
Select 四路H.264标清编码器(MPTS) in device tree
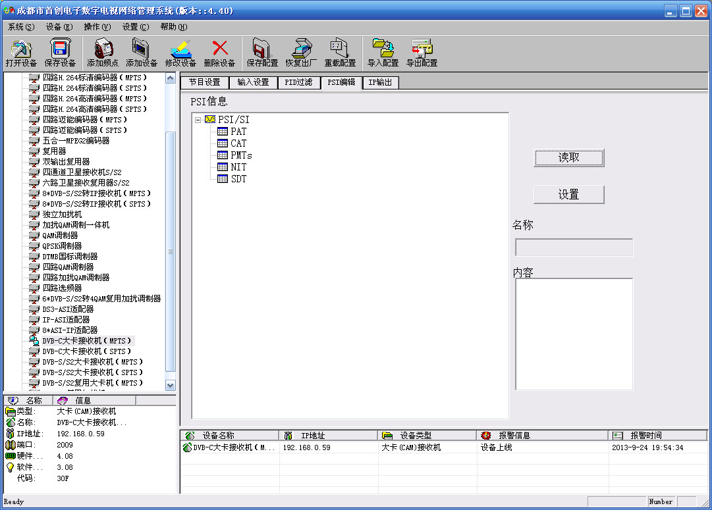pos(94,78)
